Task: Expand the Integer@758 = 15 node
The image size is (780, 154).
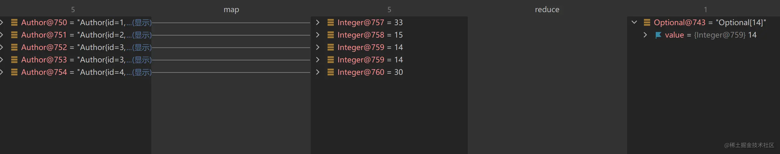Action: 318,35
